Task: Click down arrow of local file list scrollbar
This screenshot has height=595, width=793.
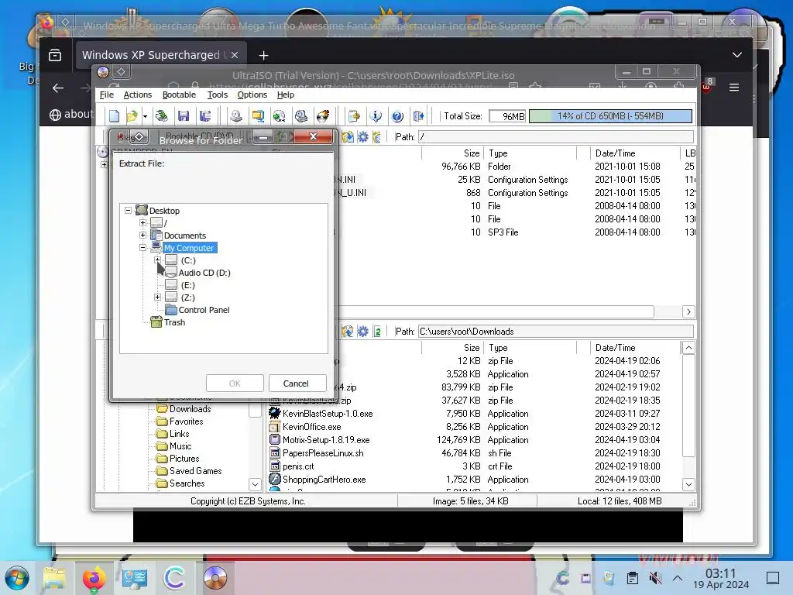Action: point(688,484)
